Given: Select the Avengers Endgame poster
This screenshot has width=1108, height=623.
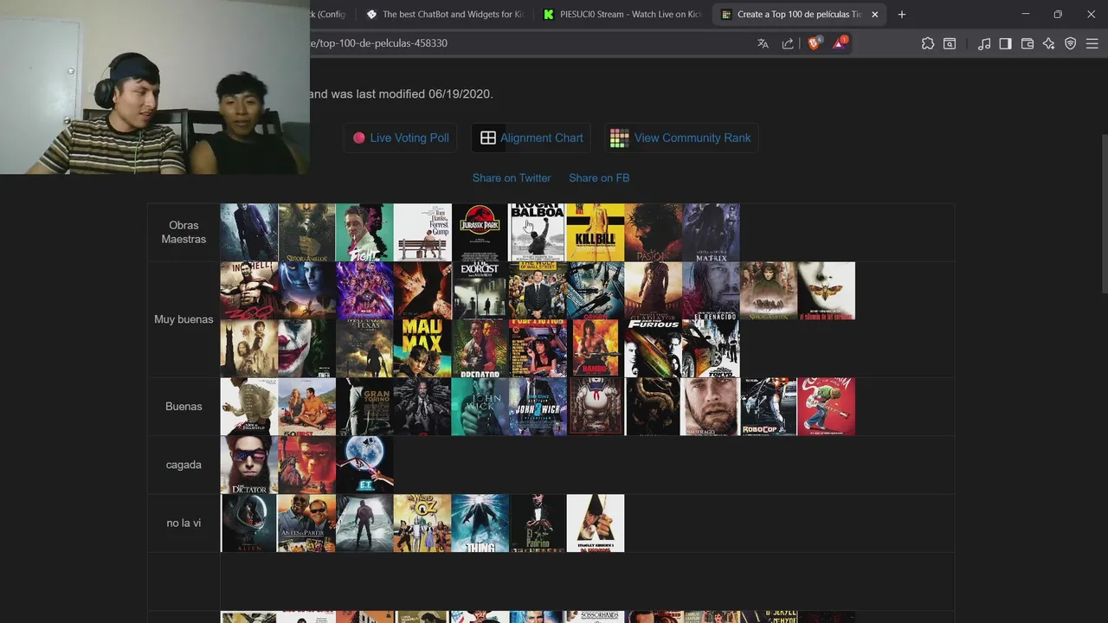Looking at the screenshot, I should pos(364,290).
